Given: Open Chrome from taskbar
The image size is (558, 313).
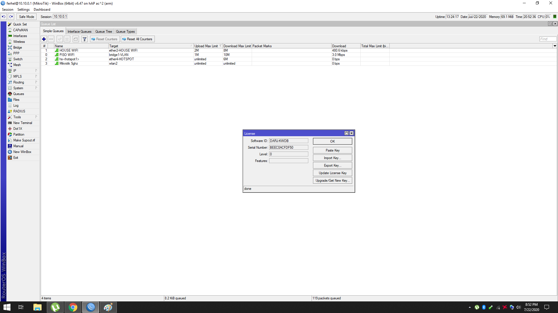Looking at the screenshot, I should click(x=73, y=307).
